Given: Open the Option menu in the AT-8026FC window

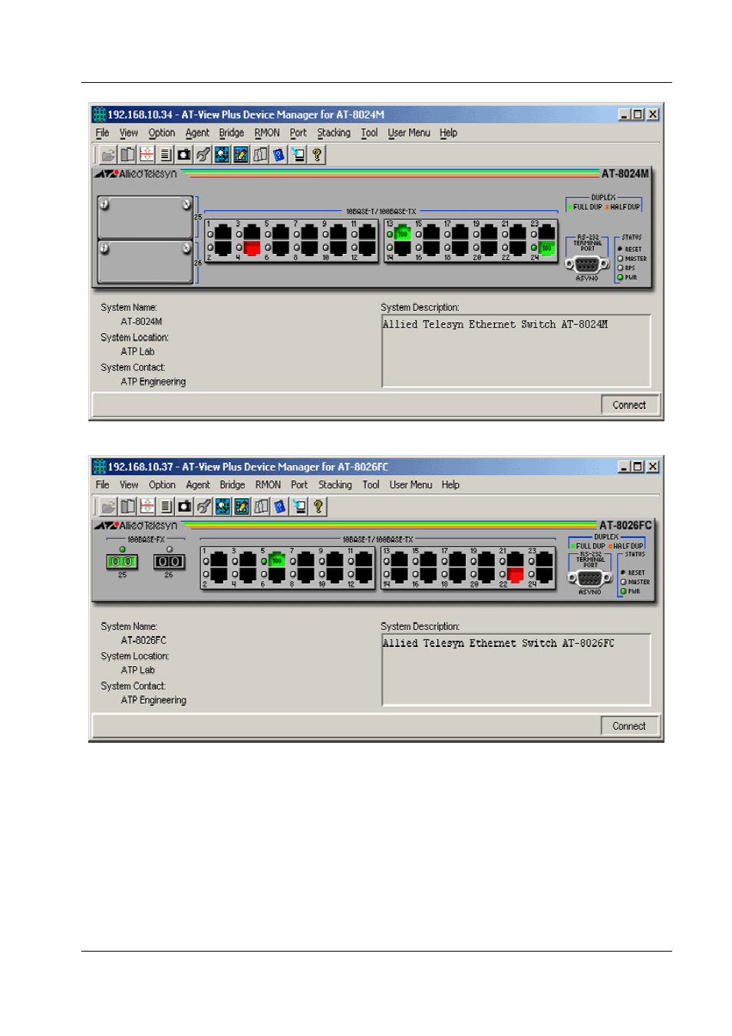Looking at the screenshot, I should pos(162,485).
